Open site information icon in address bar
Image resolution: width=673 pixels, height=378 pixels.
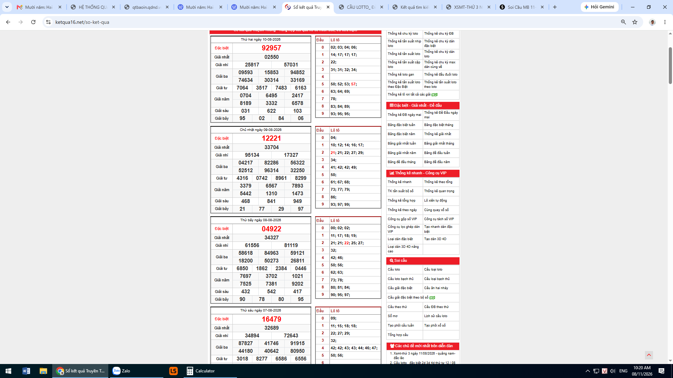pos(48,22)
